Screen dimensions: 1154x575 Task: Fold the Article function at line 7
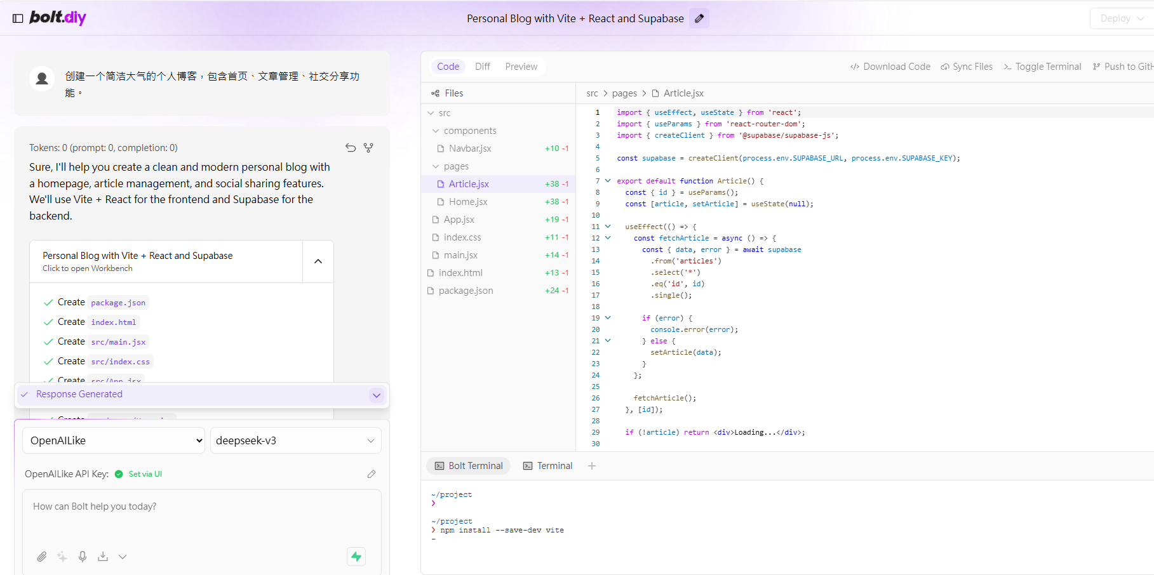pyautogui.click(x=608, y=181)
